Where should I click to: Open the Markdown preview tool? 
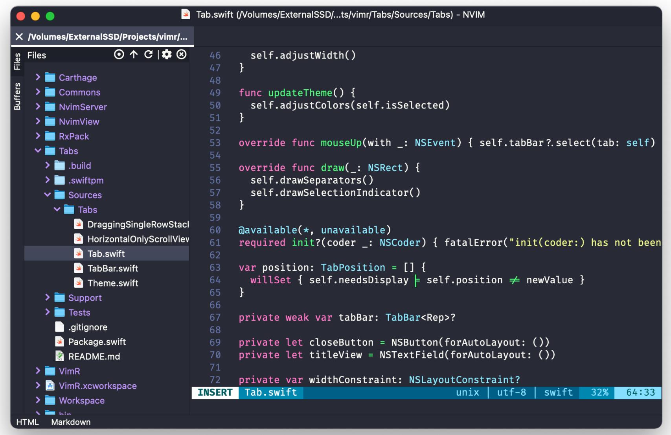[71, 422]
